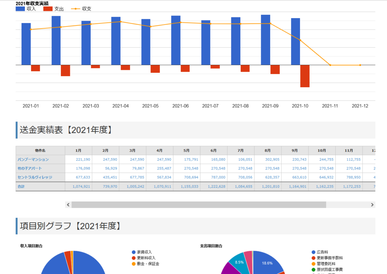387x274 pixels.
Task: Click the 更新事務手数料 legend item
Action: [327, 258]
